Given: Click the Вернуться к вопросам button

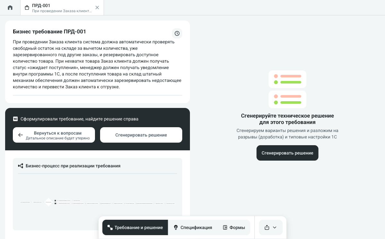Looking at the screenshot, I should click(x=54, y=135).
